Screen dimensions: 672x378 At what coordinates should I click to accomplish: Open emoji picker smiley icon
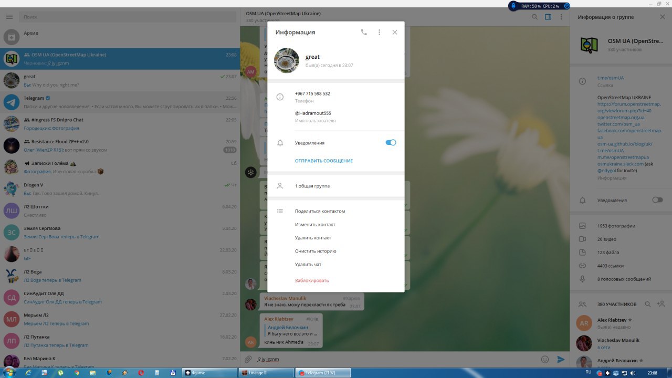(x=545, y=360)
